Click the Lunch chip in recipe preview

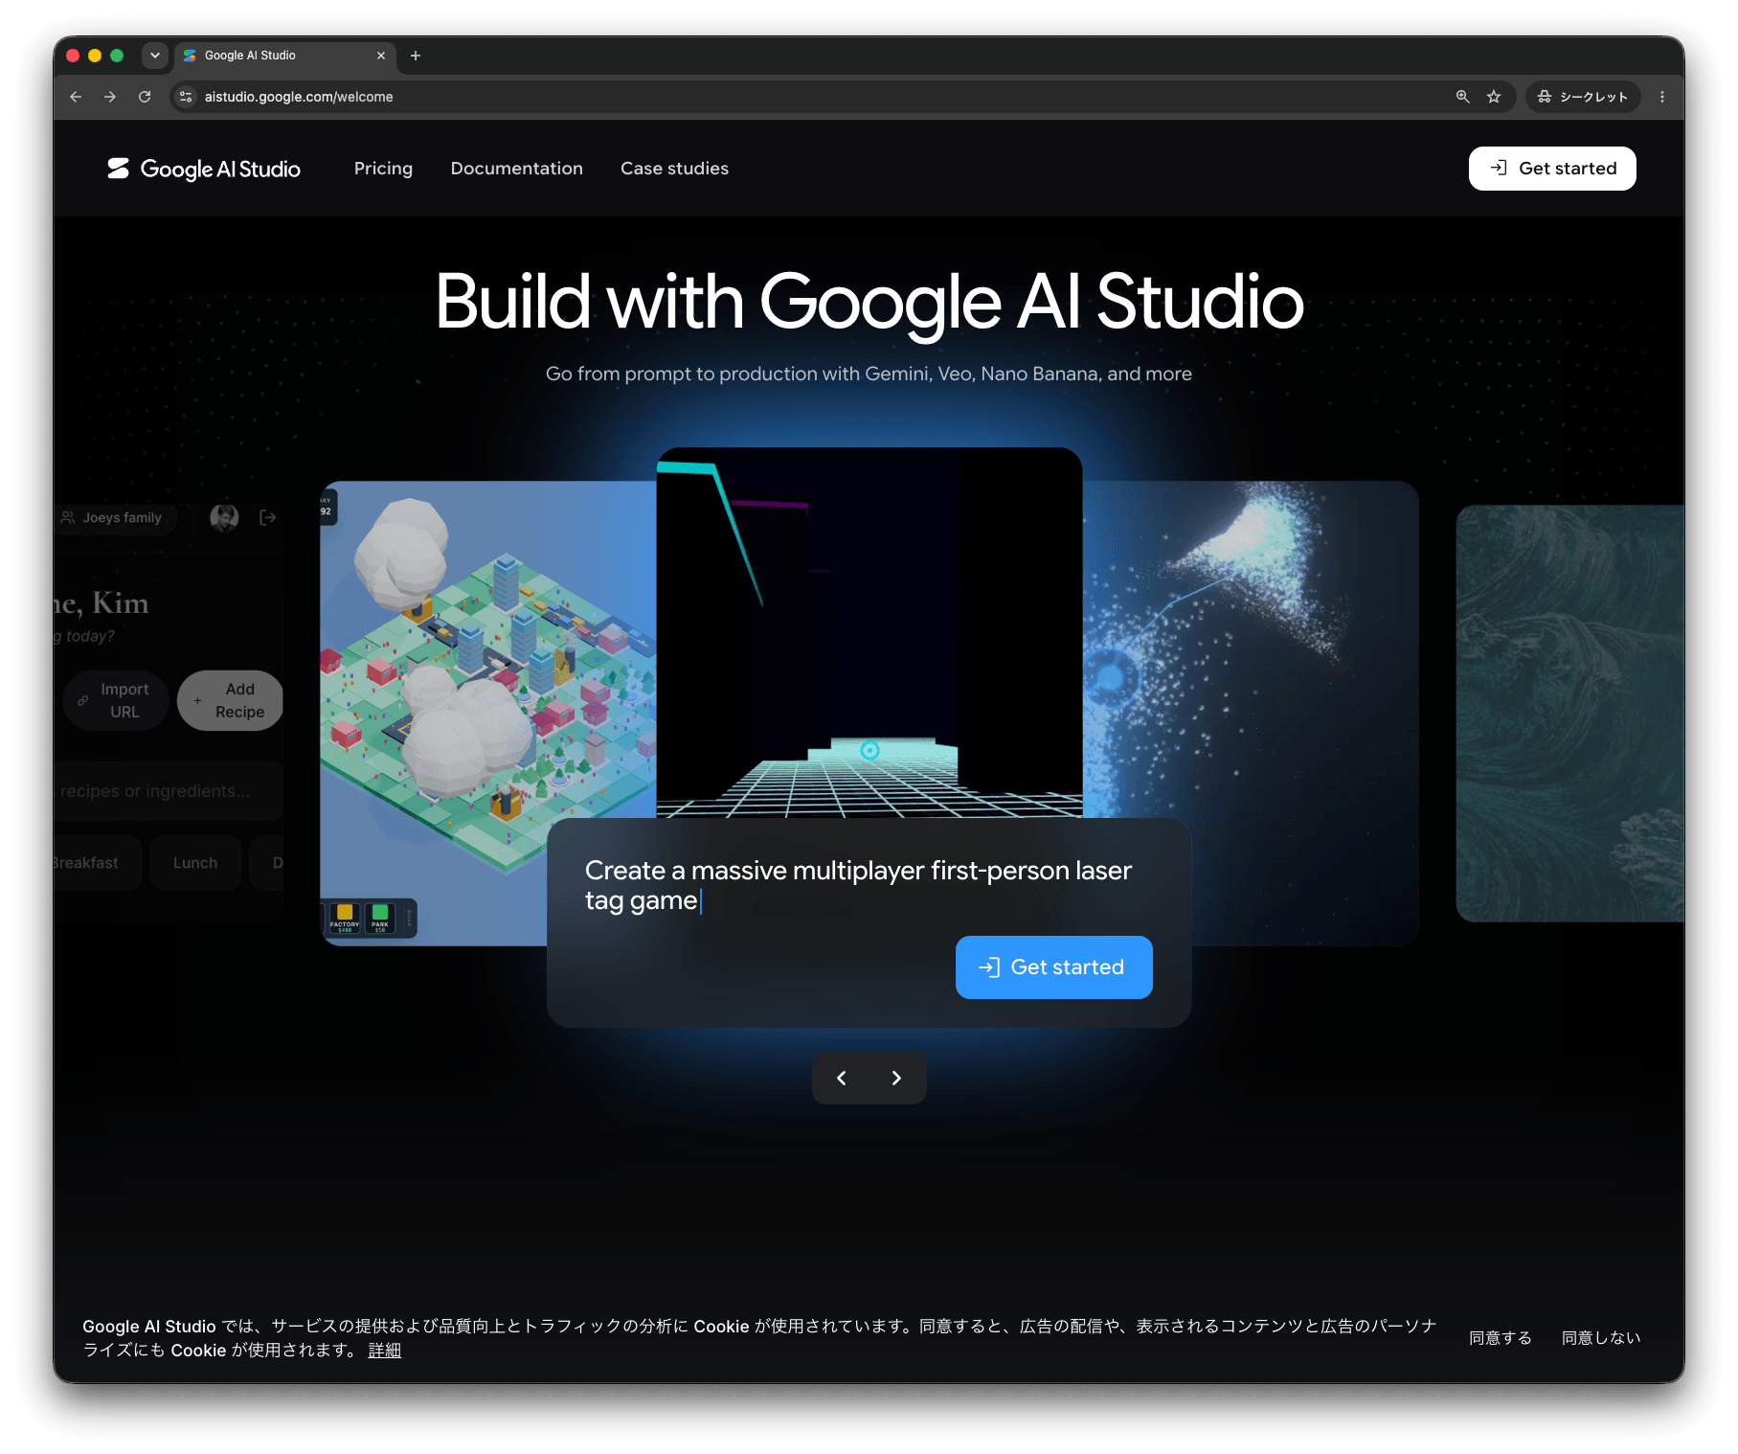[195, 863]
